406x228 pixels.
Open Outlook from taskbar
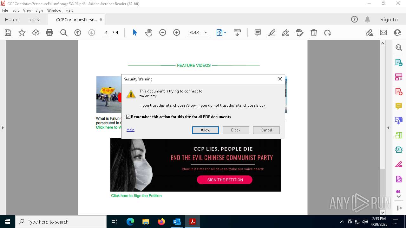coord(177,222)
